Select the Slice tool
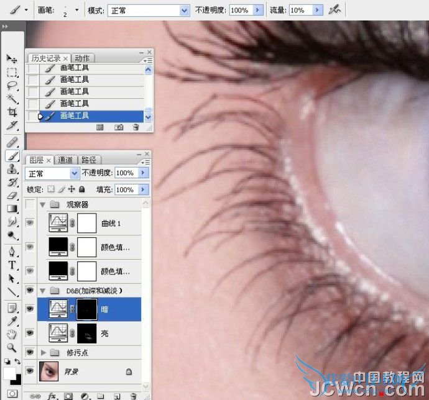The width and height of the screenshot is (429, 400). (x=11, y=125)
